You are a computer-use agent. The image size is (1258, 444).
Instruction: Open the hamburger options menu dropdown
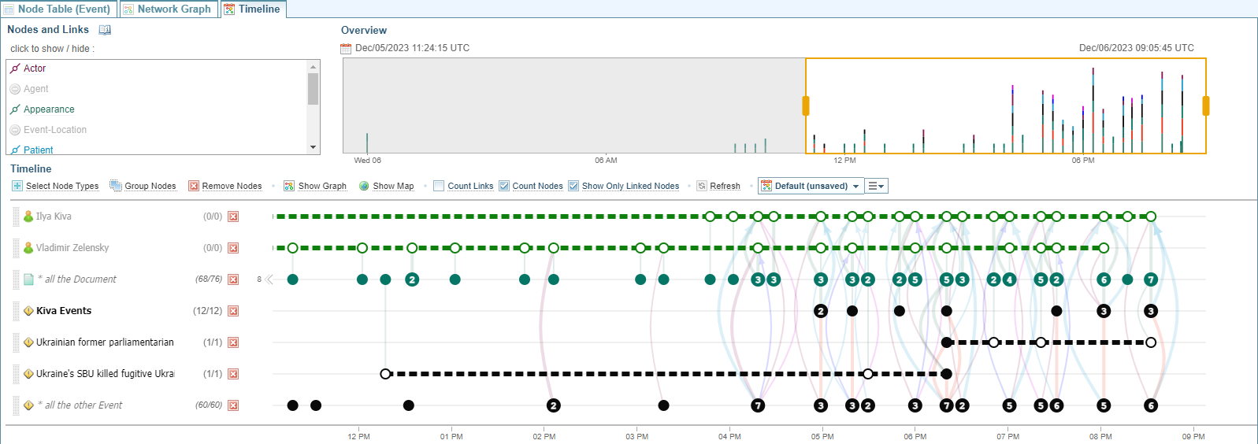[876, 186]
